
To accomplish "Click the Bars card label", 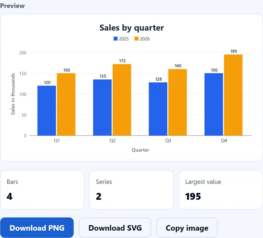I will [12, 182].
